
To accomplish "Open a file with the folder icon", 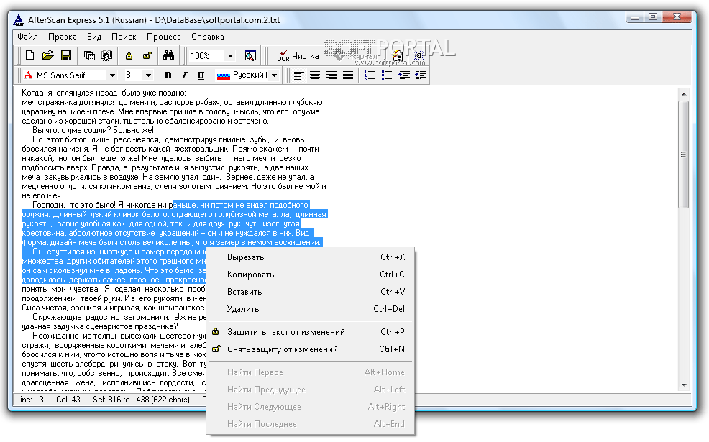I will [47, 55].
